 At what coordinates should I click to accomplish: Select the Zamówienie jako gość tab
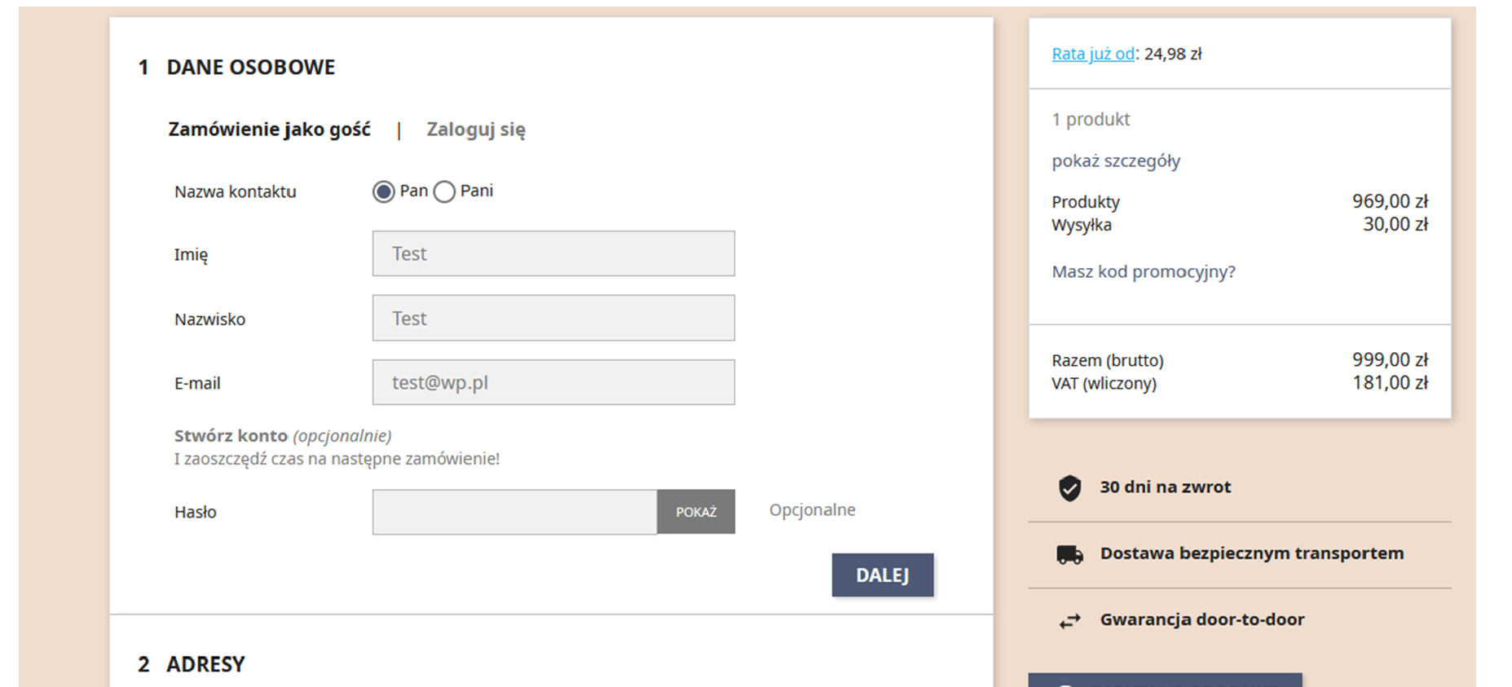pyautogui.click(x=269, y=130)
